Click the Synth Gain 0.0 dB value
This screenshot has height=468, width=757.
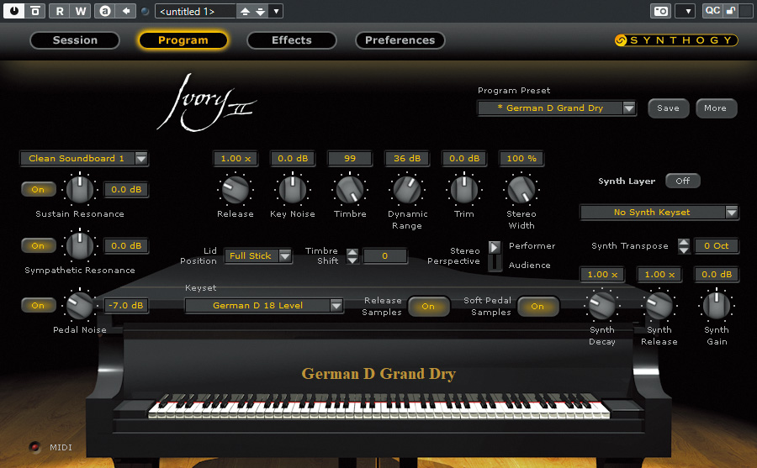[x=717, y=275]
